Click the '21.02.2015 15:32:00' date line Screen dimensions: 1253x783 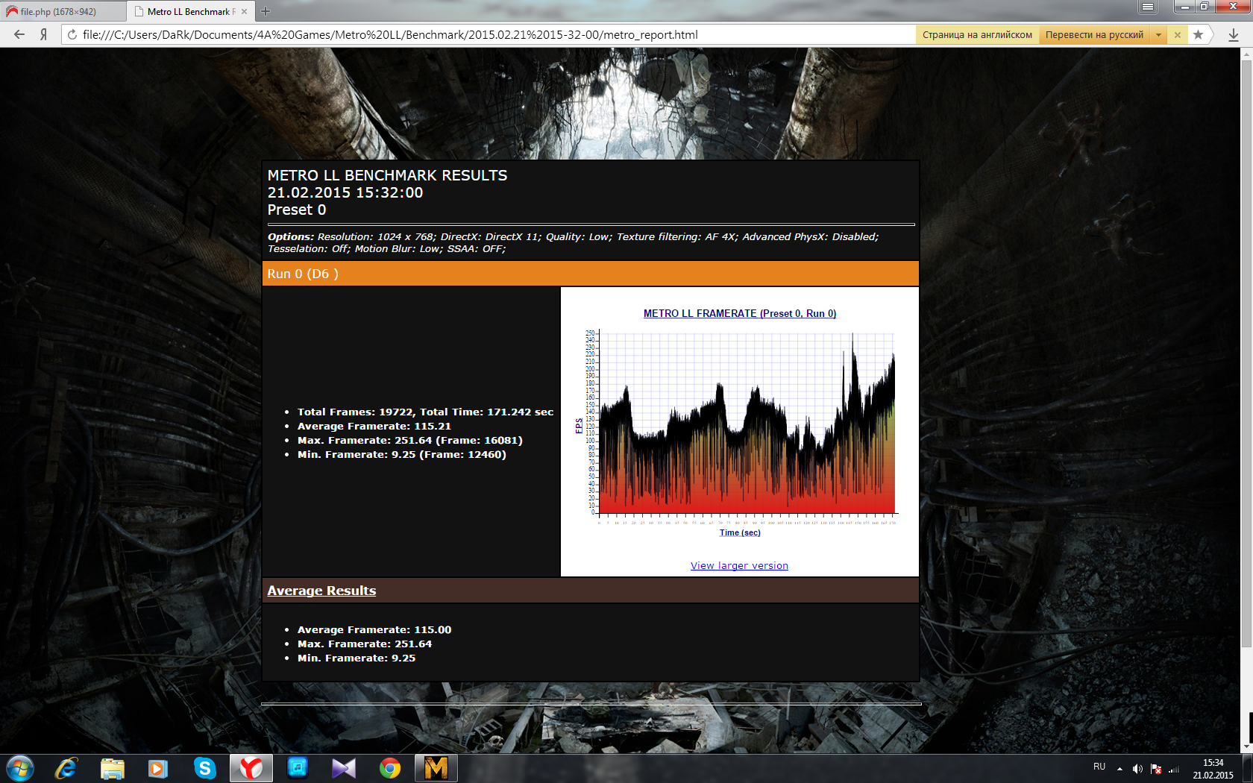pyautogui.click(x=345, y=192)
